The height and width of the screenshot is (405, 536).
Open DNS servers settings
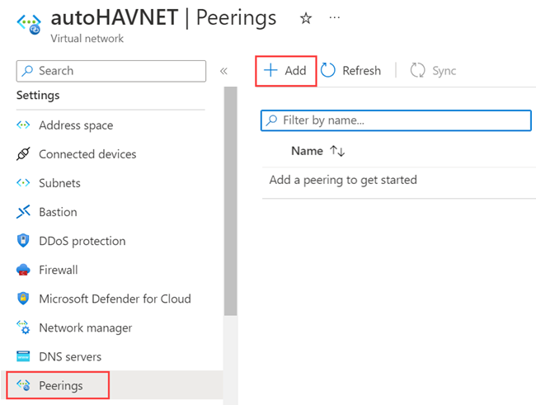tap(70, 356)
